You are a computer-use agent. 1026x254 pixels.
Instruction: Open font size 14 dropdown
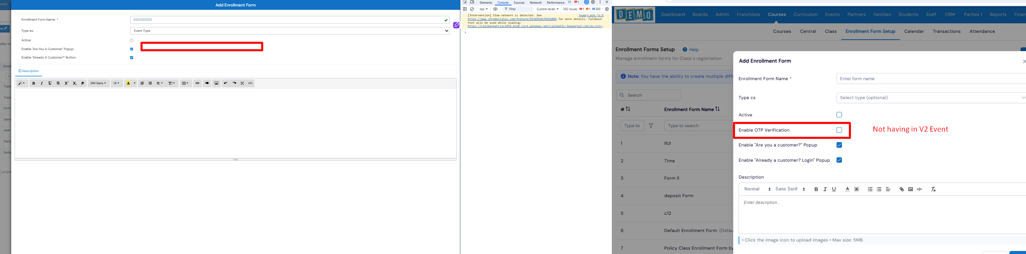[x=116, y=83]
